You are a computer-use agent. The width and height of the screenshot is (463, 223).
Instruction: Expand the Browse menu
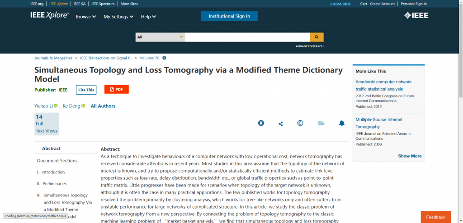86,17
